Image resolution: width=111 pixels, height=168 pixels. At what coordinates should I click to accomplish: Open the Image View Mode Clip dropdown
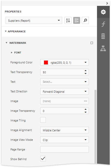[64, 140]
